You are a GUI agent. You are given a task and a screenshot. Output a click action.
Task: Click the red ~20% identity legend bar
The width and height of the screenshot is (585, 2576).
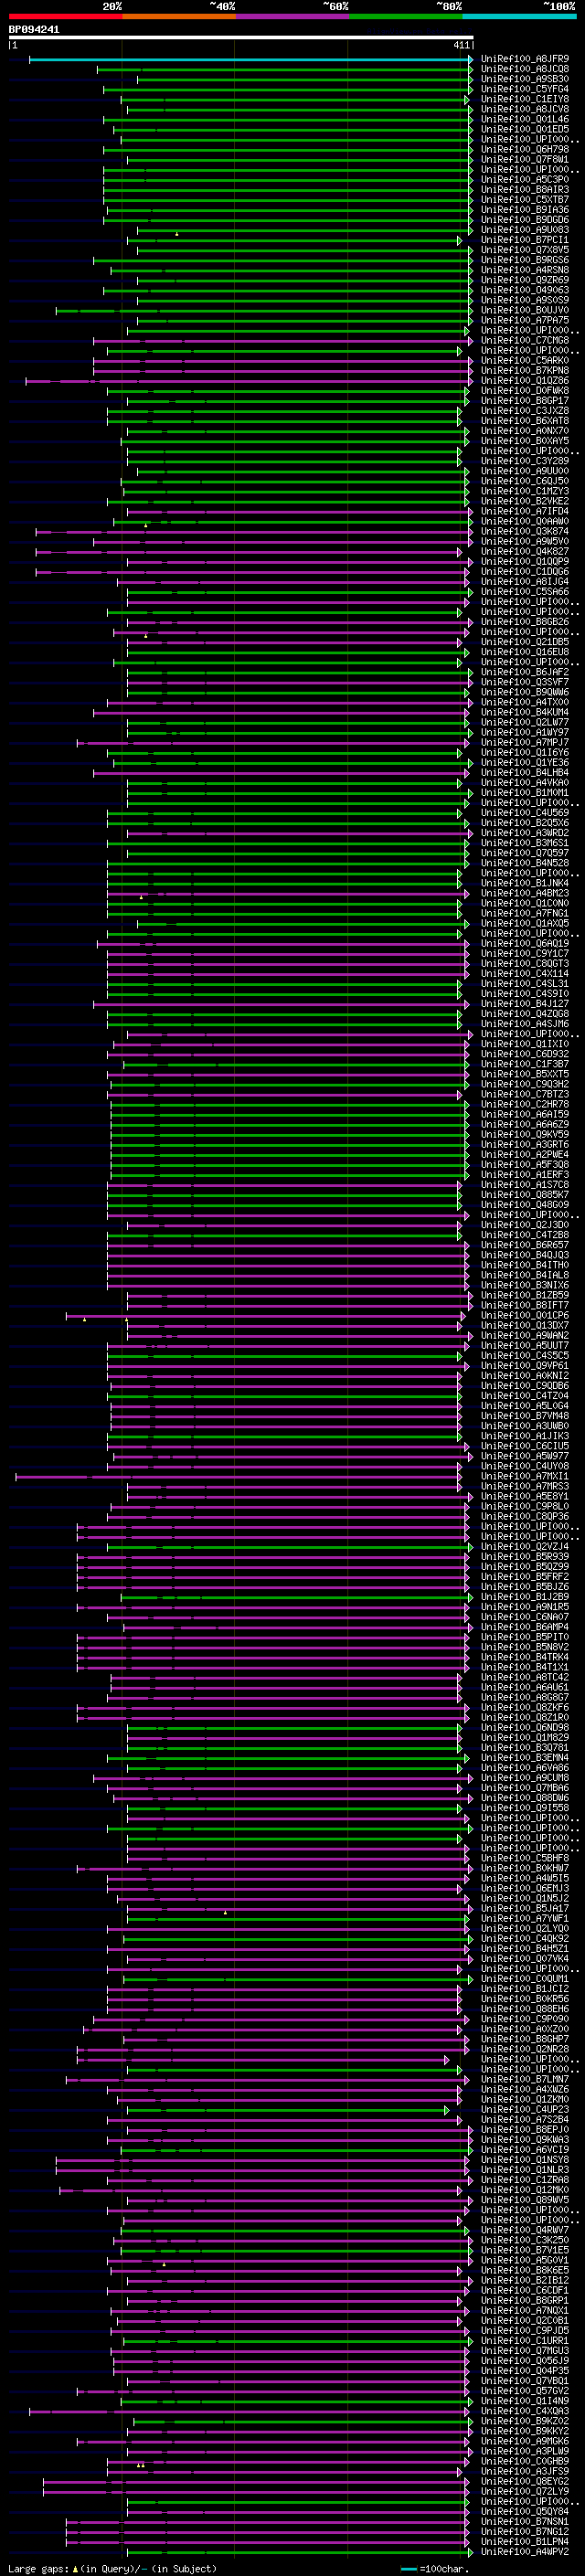coord(65,16)
